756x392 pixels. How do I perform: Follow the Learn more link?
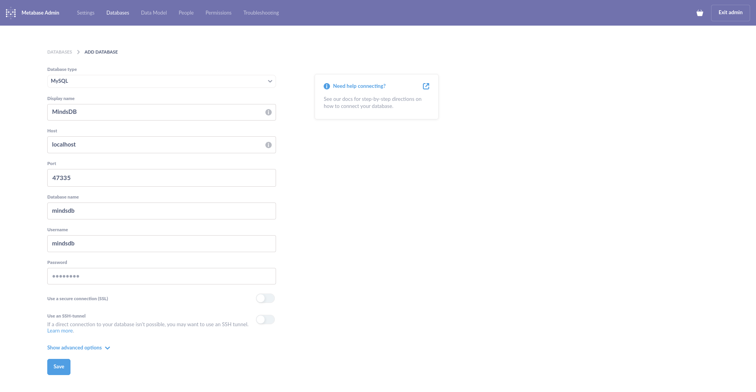[60, 331]
